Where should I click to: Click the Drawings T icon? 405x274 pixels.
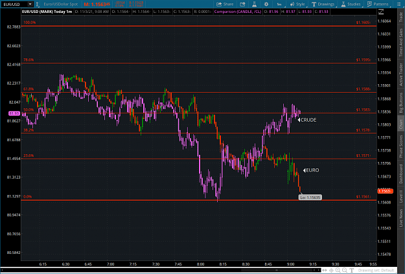[x=314, y=4]
